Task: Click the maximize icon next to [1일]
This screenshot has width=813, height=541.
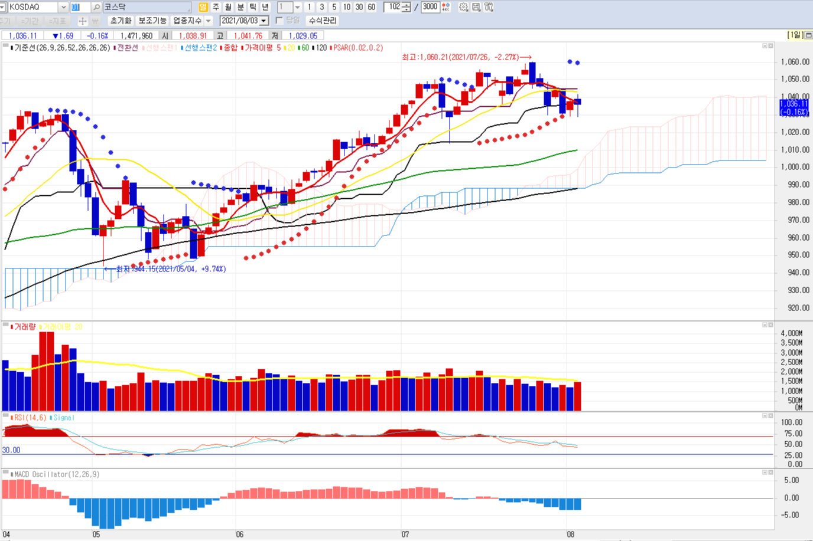Action: (809, 35)
